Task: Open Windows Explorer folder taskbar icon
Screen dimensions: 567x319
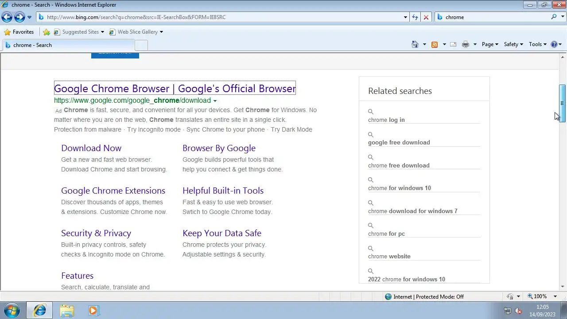Action: [67, 311]
